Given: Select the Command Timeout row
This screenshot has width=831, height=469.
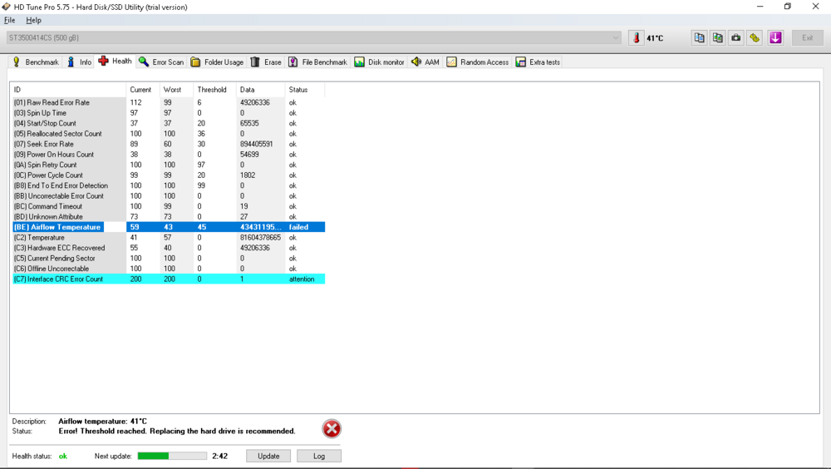Looking at the screenshot, I should [169, 206].
